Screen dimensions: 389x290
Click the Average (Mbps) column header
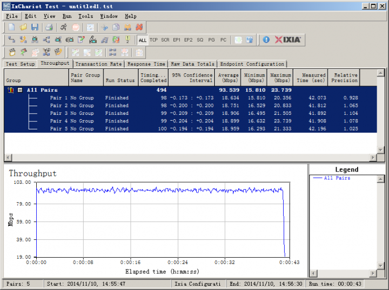[228, 78]
